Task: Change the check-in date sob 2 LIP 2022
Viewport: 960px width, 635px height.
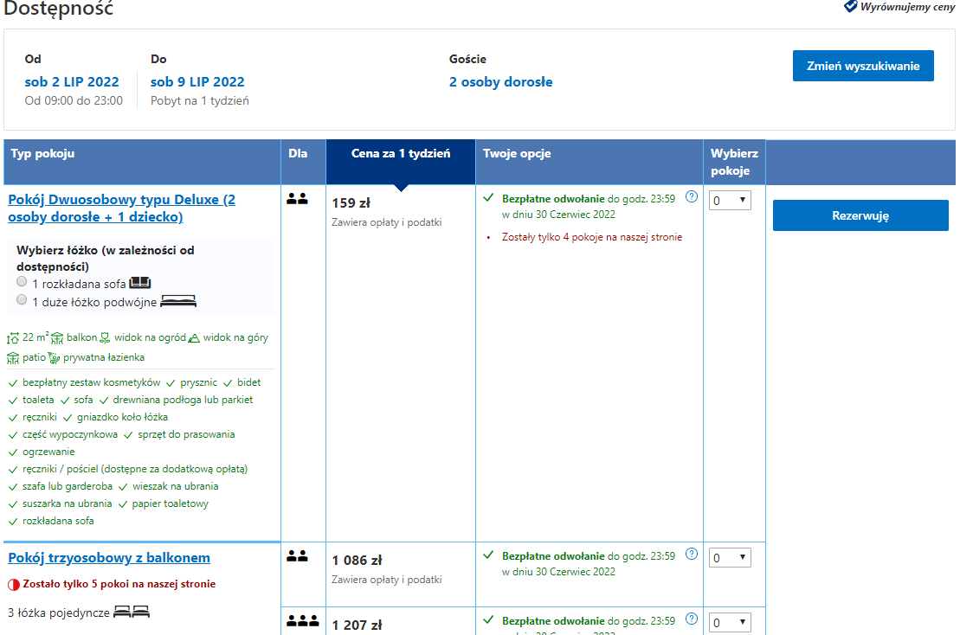Action: 72,82
